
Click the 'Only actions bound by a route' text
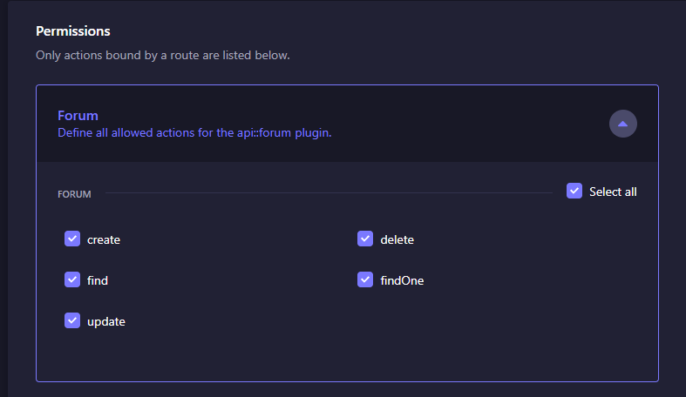(163, 56)
